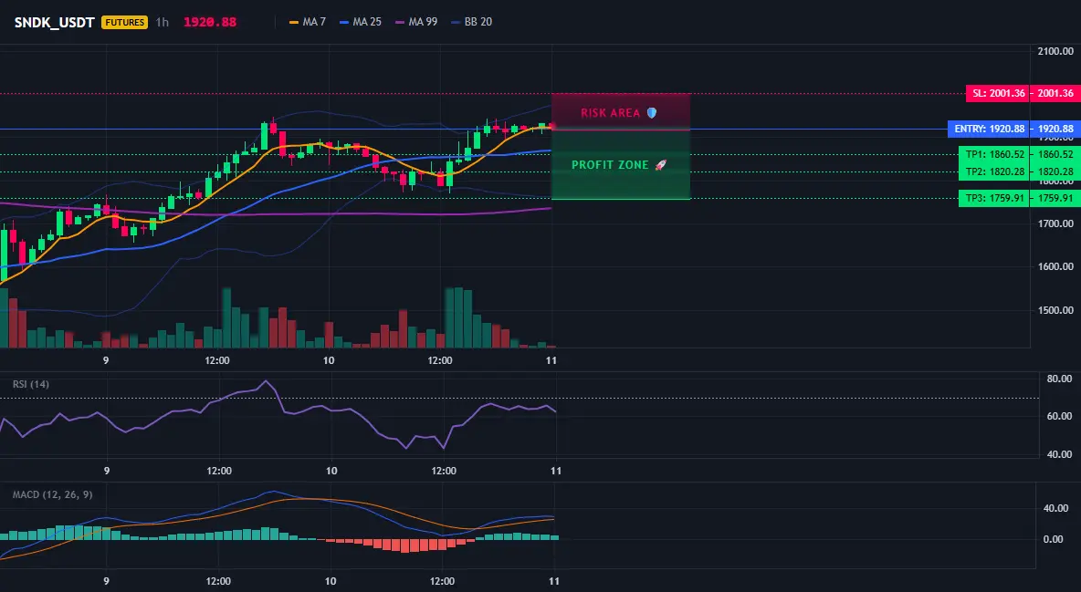Click the shield icon in Risk Area
Image resolution: width=1081 pixels, height=592 pixels.
click(x=652, y=112)
